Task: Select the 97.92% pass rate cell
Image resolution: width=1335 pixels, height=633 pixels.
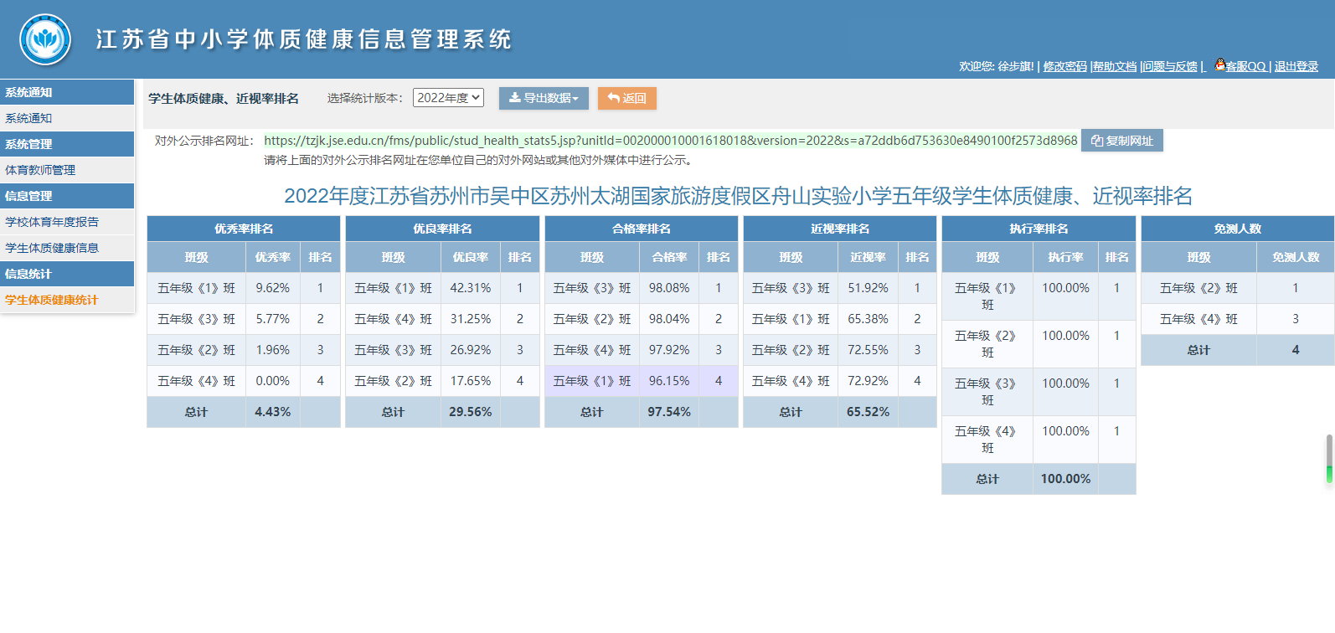Action: tap(669, 350)
